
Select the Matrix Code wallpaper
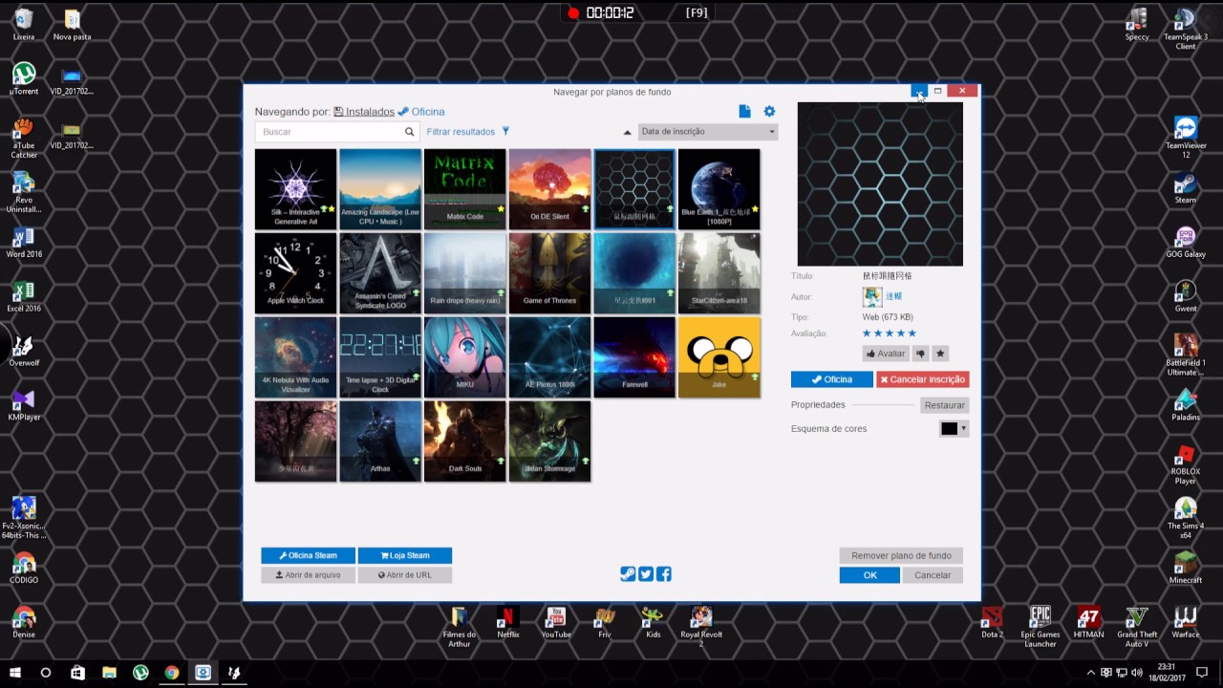tap(465, 189)
